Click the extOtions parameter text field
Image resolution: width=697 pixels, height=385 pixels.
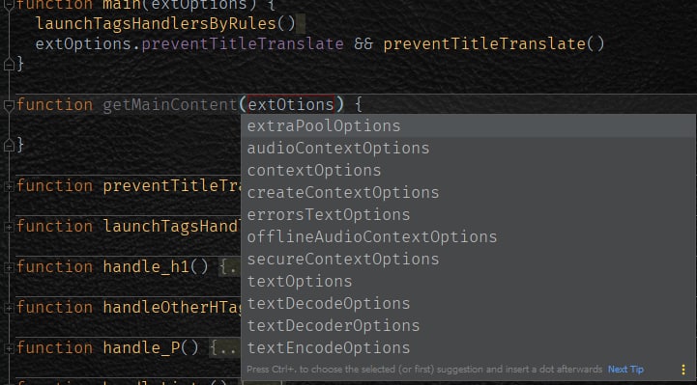coord(291,104)
